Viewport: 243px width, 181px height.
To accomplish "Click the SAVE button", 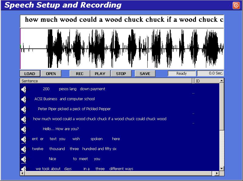I will tap(145, 74).
